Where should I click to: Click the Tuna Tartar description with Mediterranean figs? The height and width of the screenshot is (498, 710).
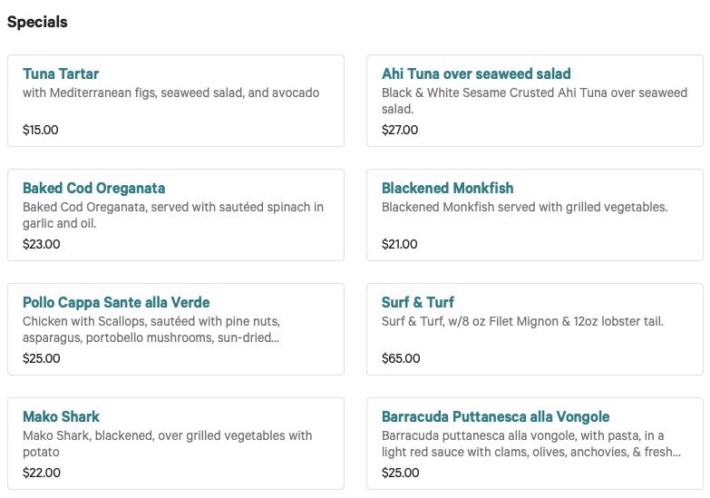(170, 93)
